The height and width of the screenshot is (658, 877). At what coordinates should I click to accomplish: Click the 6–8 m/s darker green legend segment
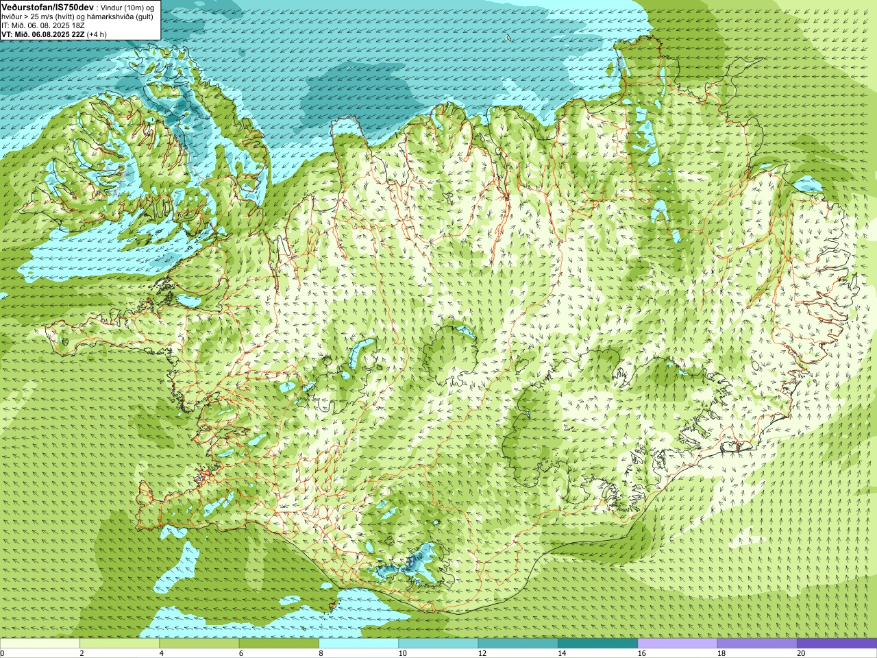[x=279, y=644]
